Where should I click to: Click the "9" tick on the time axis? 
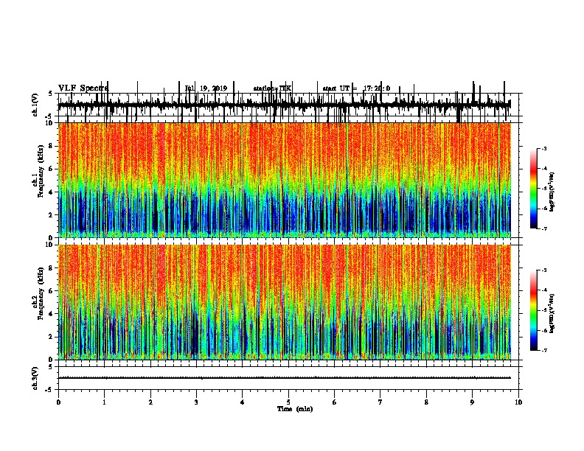472,402
